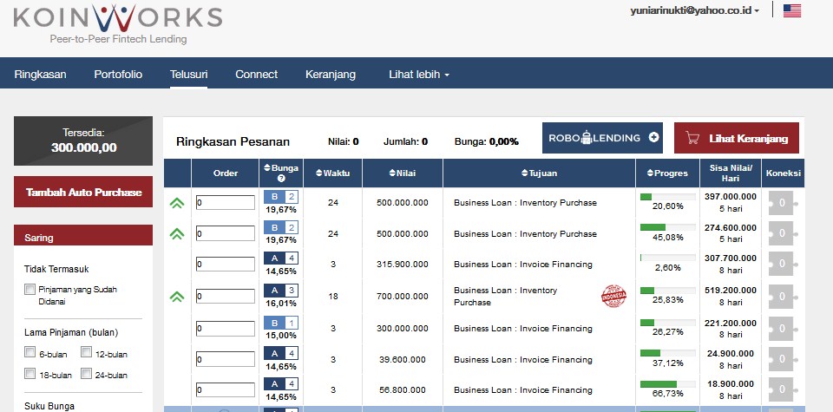Click order input for 39.600.000 loan
The width and height of the screenshot is (833, 412).
click(x=226, y=359)
